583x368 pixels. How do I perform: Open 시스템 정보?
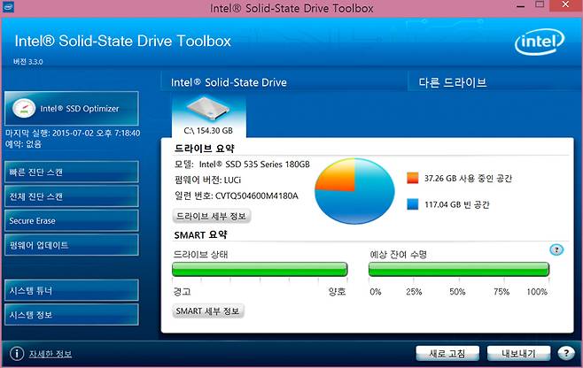[72, 315]
